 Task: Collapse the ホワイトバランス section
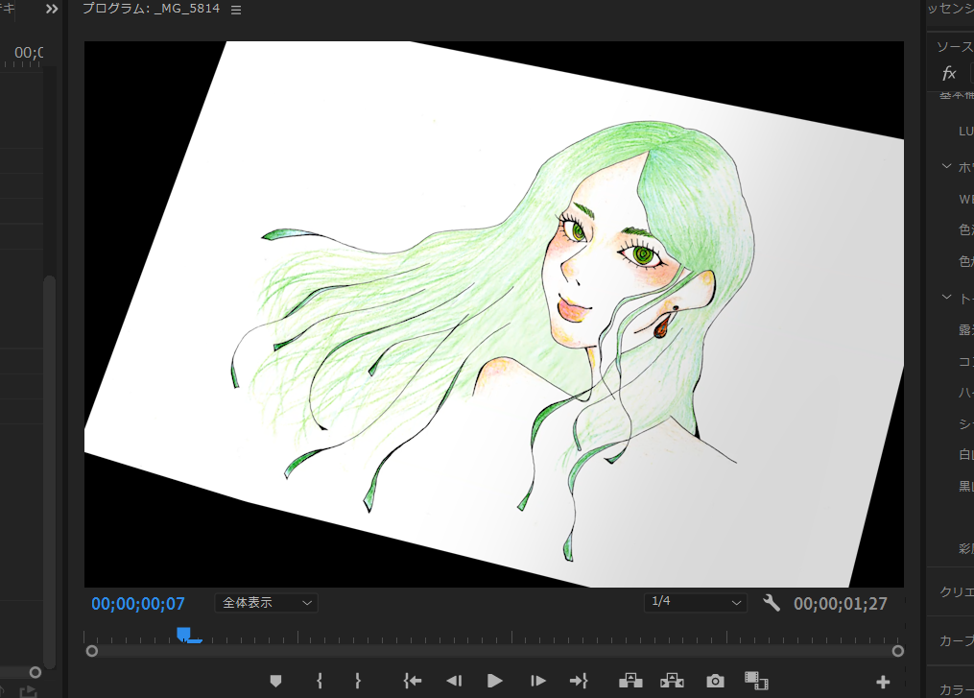pos(945,165)
